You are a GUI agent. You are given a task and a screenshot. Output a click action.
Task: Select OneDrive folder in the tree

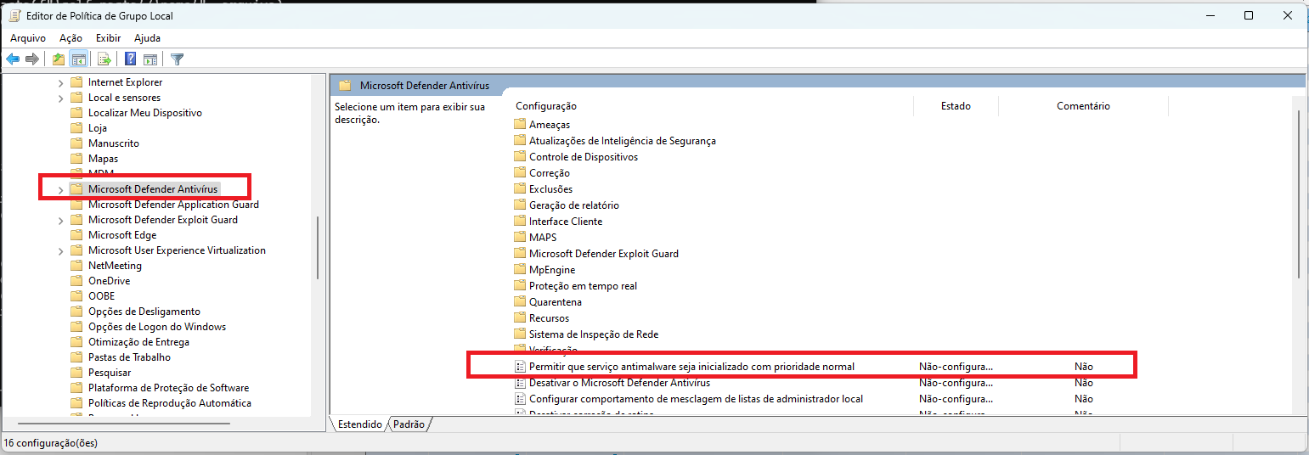click(x=109, y=281)
